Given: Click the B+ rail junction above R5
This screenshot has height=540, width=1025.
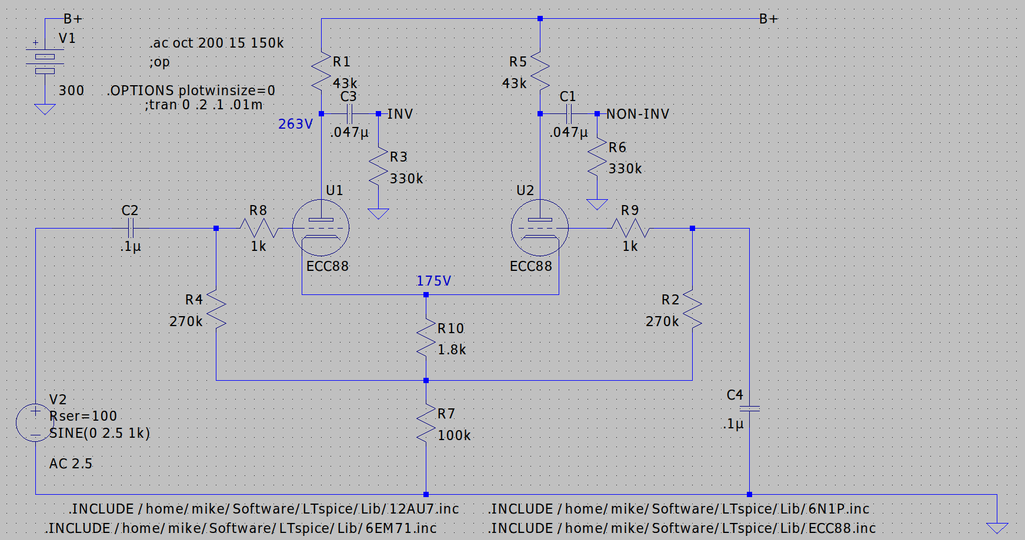Looking at the screenshot, I should click(x=540, y=19).
